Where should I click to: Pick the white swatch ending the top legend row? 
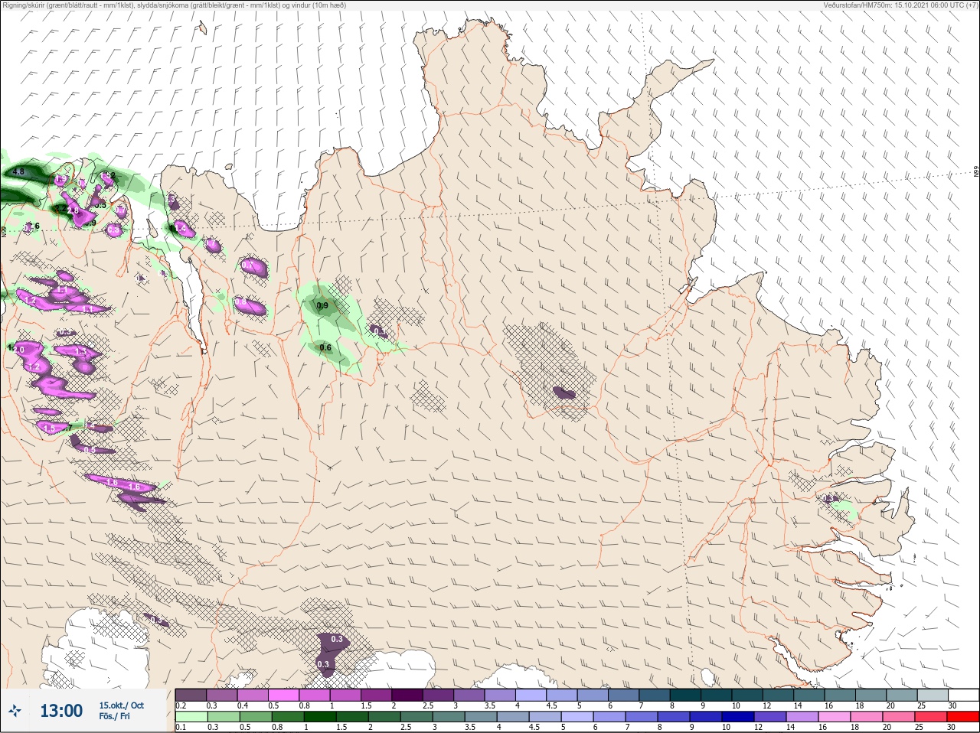[962, 695]
